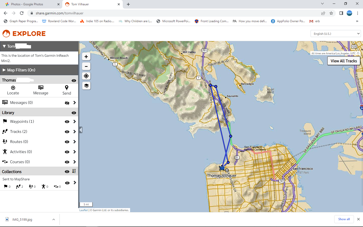Expand the Routes list arrow
Screen dimensions: 363x227
74,142
